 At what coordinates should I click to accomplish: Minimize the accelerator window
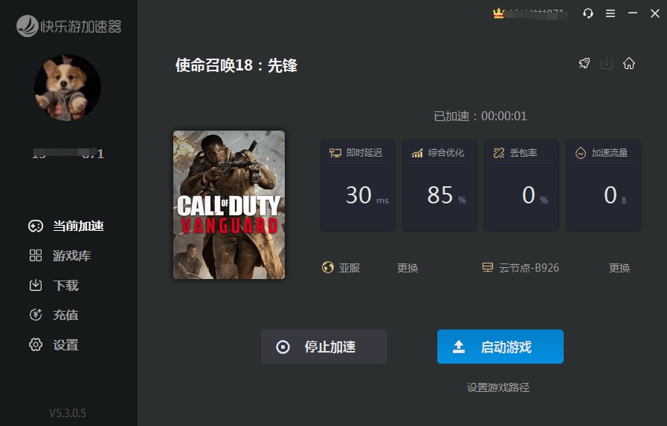coord(633,13)
